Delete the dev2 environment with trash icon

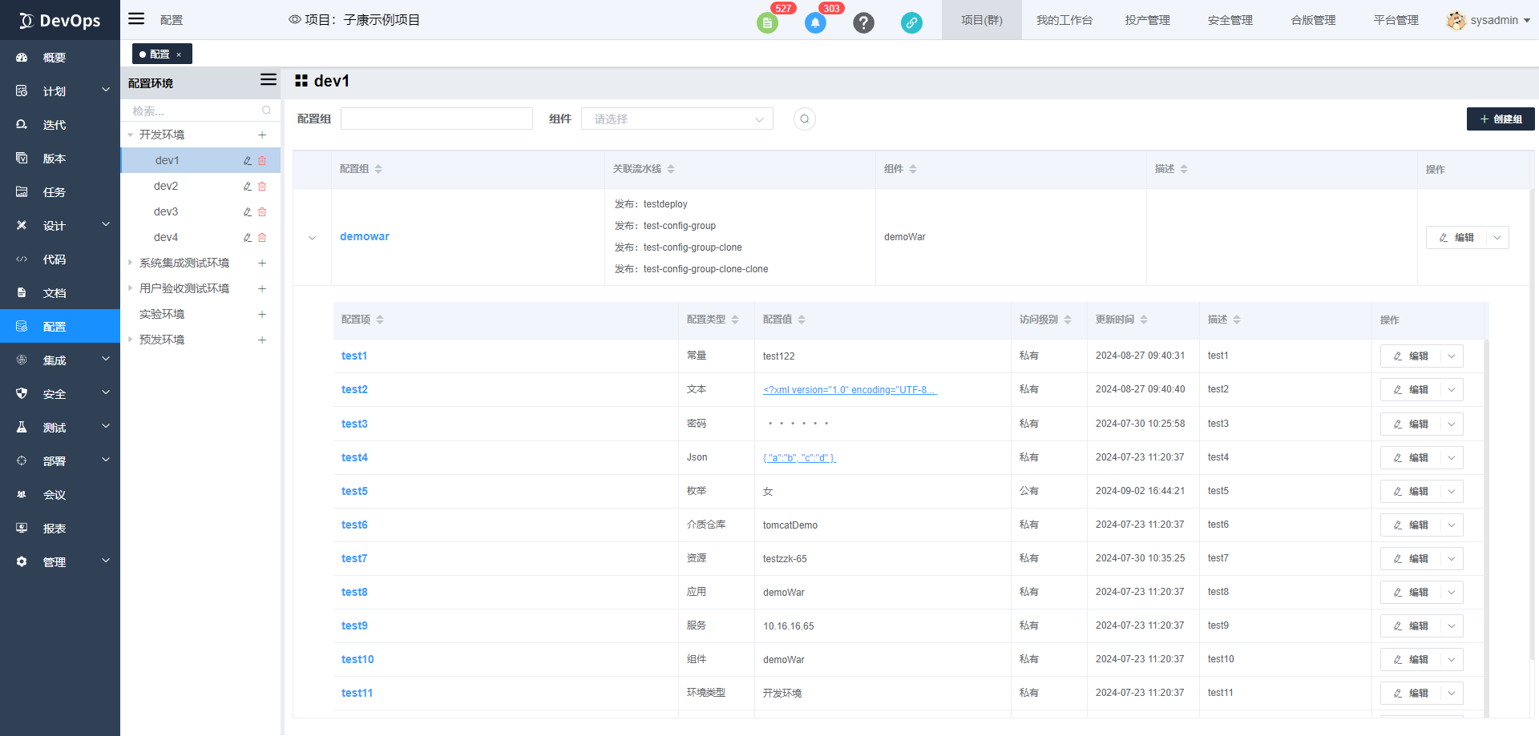(262, 187)
